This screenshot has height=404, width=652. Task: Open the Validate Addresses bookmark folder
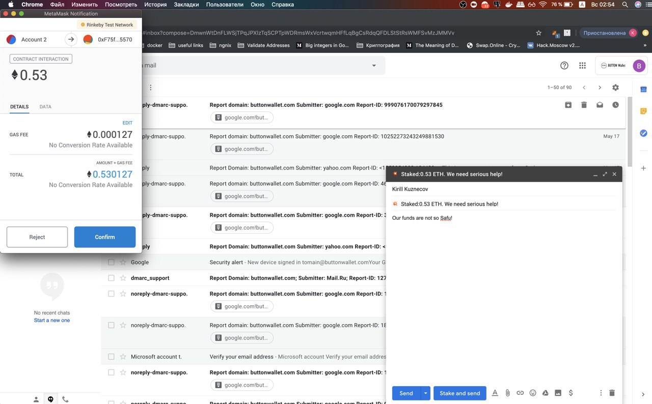pos(263,45)
